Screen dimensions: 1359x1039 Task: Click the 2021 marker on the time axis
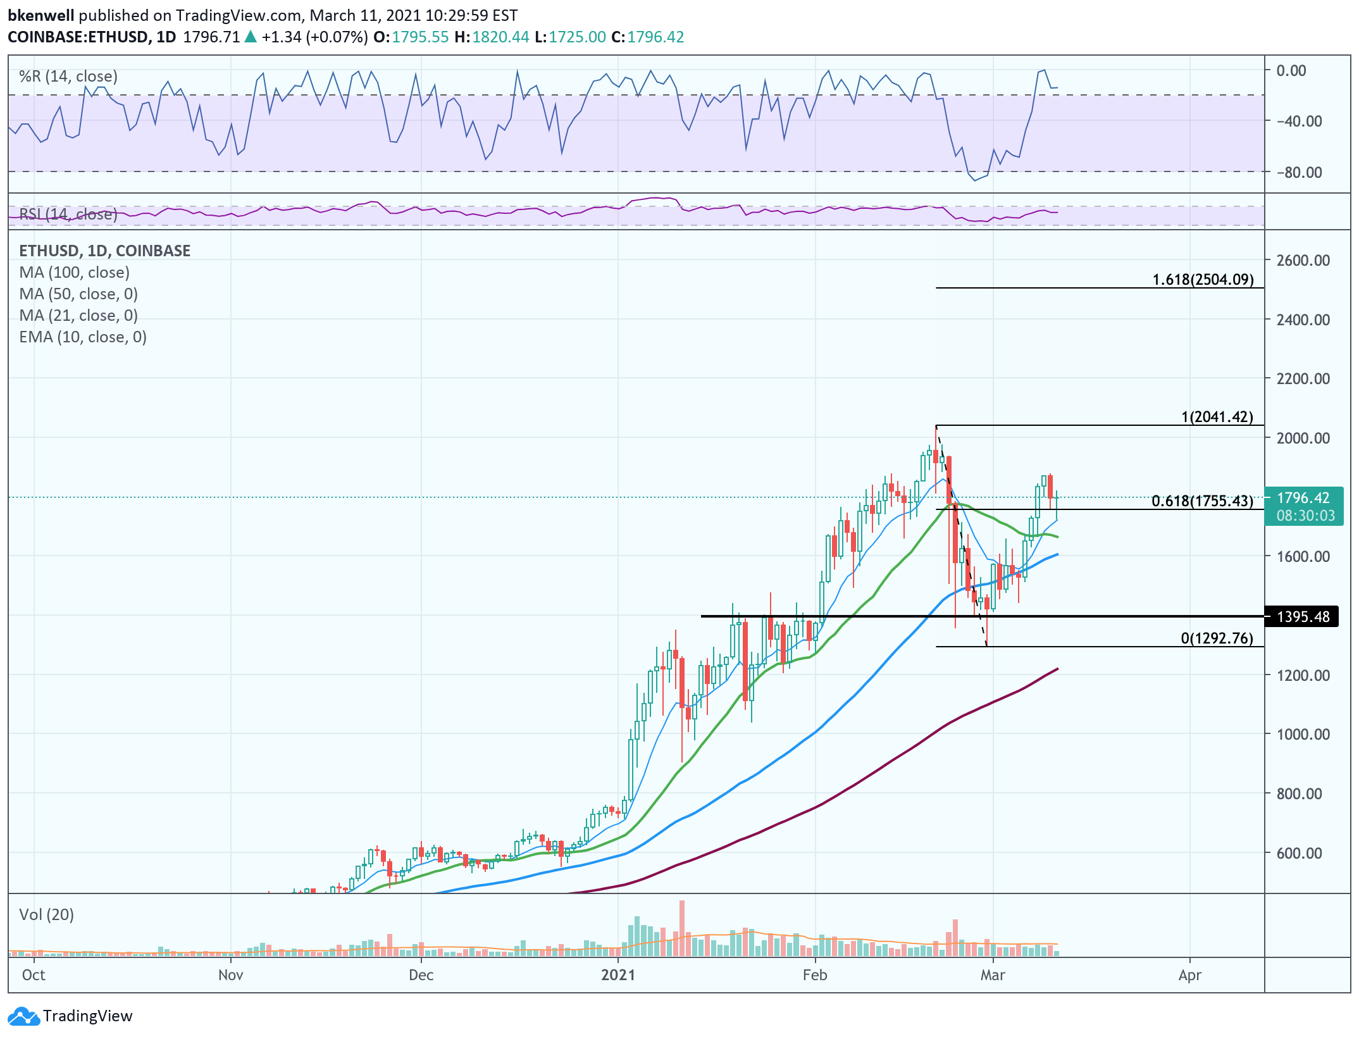pos(617,974)
